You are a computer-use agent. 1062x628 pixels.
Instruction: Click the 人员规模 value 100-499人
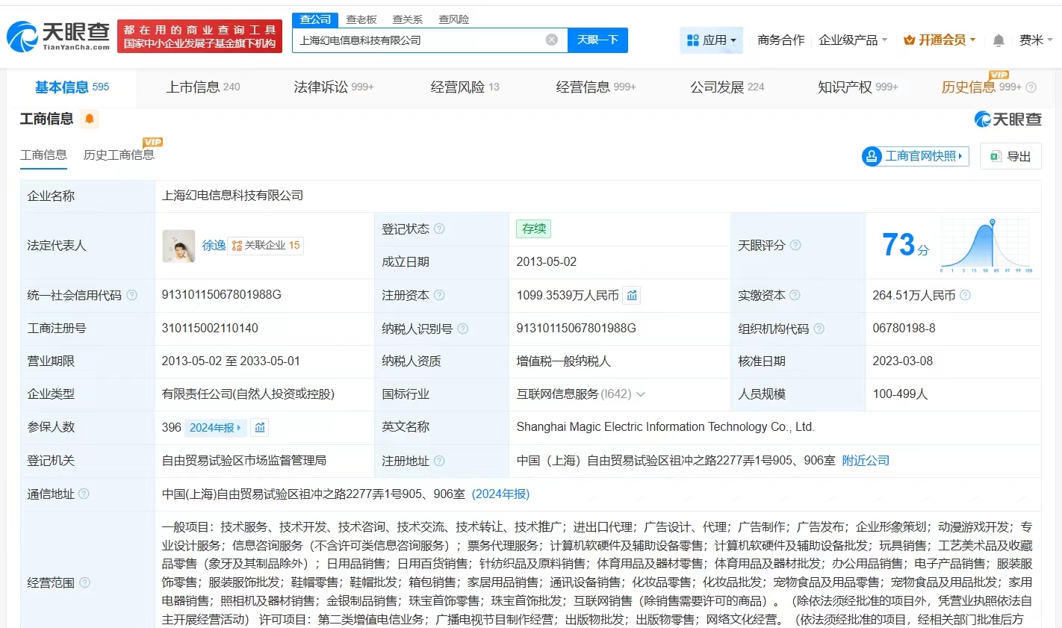click(x=900, y=394)
